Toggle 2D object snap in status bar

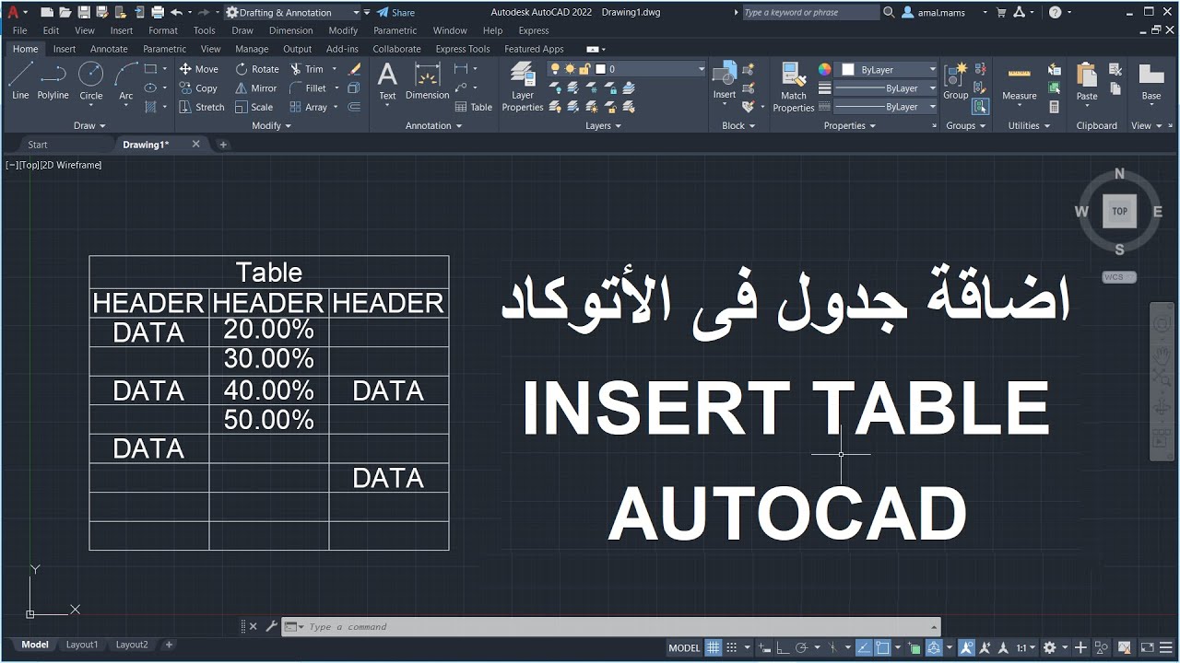tap(883, 647)
